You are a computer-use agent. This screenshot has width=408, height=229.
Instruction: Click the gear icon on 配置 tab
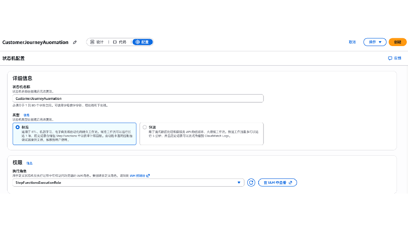137,42
